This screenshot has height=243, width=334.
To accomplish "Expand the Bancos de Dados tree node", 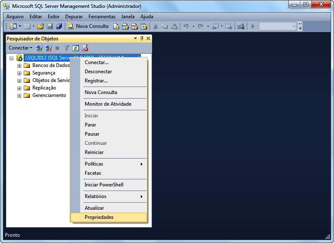I will click(19, 66).
